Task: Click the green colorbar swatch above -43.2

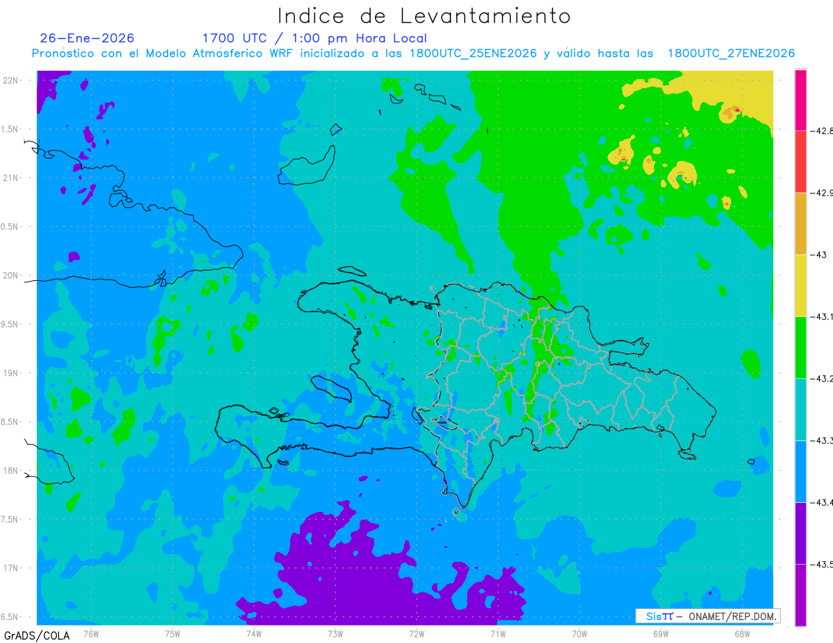Action: (x=800, y=347)
